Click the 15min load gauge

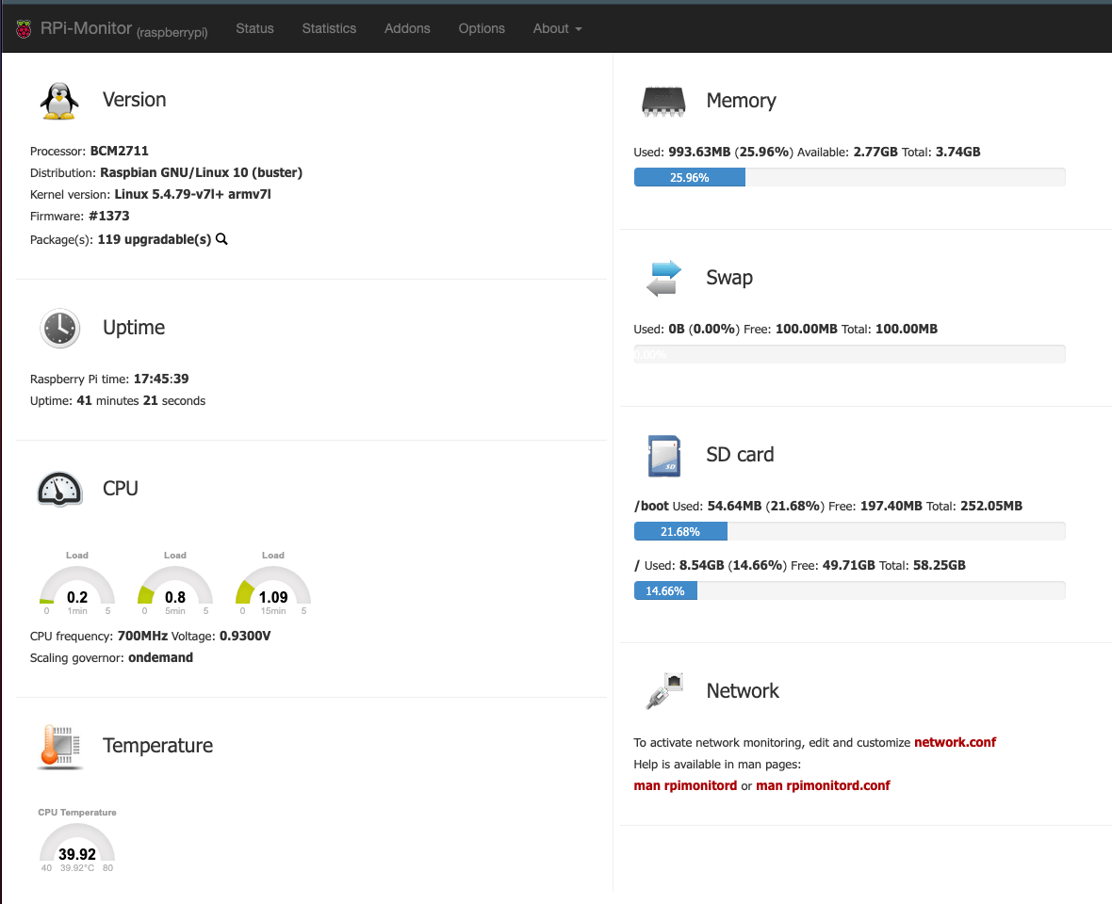click(x=273, y=585)
